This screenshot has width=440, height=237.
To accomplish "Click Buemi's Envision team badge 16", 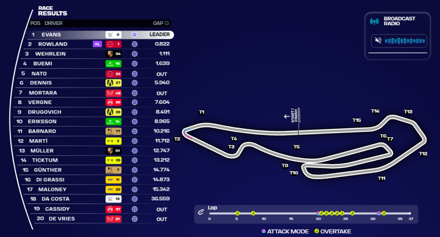I will click(113, 64).
